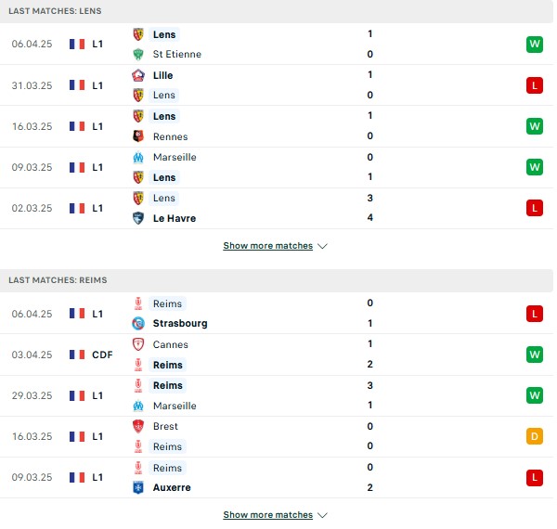This screenshot has height=529, width=557.
Task: Click the chevron beside Lens Show more matches
Action: point(322,246)
